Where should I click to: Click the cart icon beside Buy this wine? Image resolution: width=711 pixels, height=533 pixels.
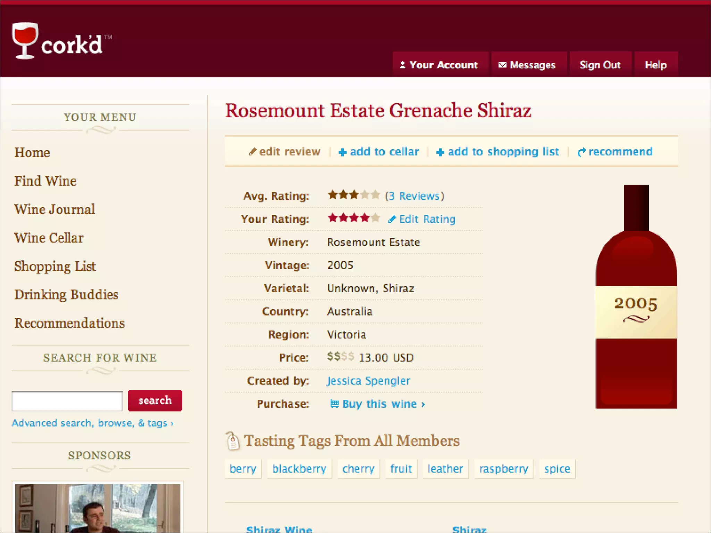334,404
